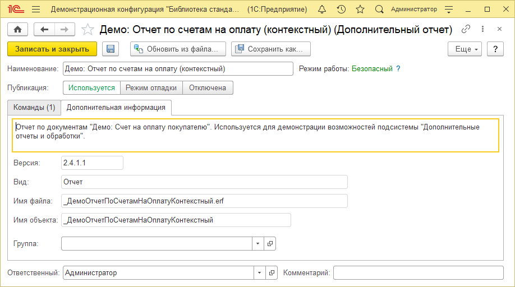The width and height of the screenshot is (515, 287).
Task: Show safe mode hint question mark
Action: [x=398, y=69]
